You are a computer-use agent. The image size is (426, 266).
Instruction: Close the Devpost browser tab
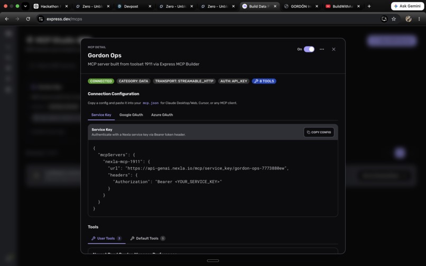150,6
